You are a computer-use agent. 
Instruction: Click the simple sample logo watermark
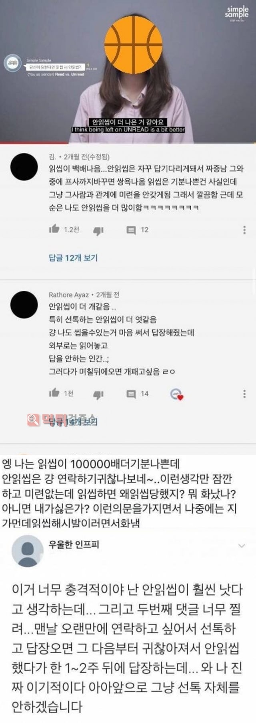tap(237, 13)
